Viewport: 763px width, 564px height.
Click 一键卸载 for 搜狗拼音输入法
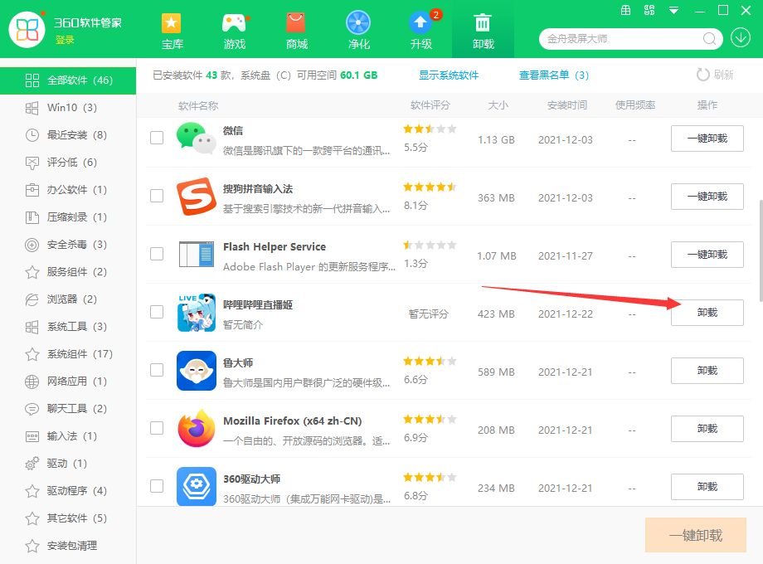(707, 197)
